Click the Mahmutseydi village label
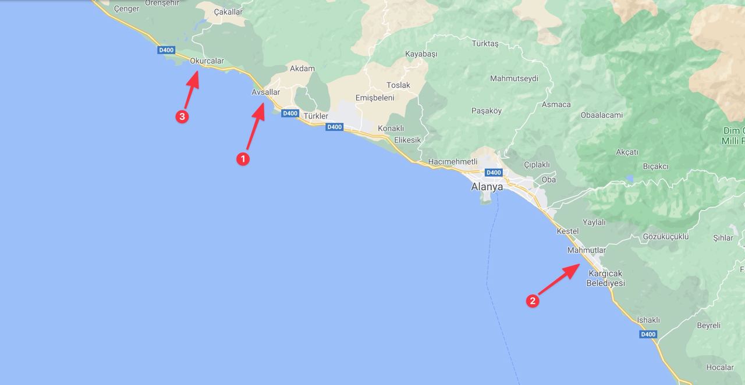Screen dimensions: 745x385 tap(514, 79)
